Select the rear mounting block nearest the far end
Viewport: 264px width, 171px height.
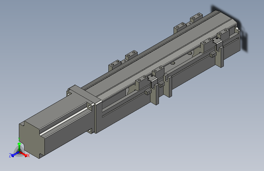[196, 17]
